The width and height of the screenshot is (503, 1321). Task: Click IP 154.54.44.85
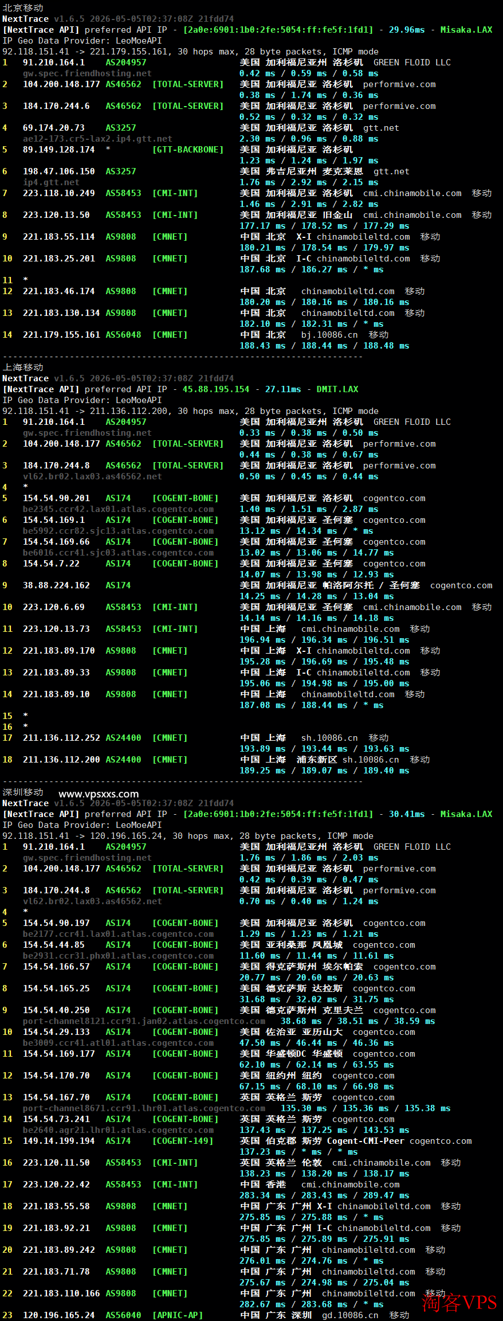[54, 945]
